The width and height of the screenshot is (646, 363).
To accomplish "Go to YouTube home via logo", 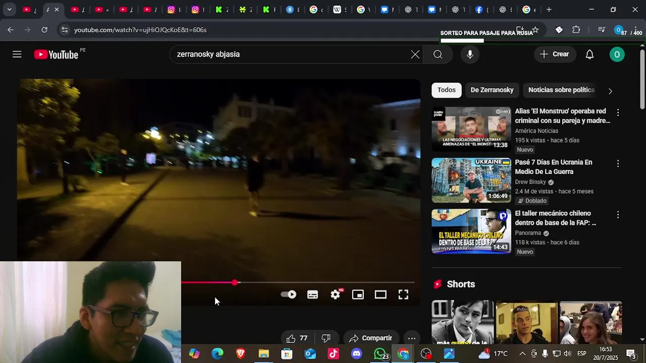I will 56,54.
